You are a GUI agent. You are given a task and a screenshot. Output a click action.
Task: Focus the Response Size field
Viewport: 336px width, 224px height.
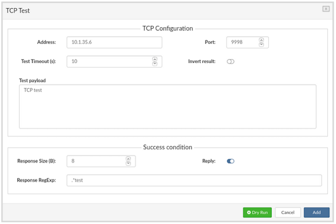96,161
